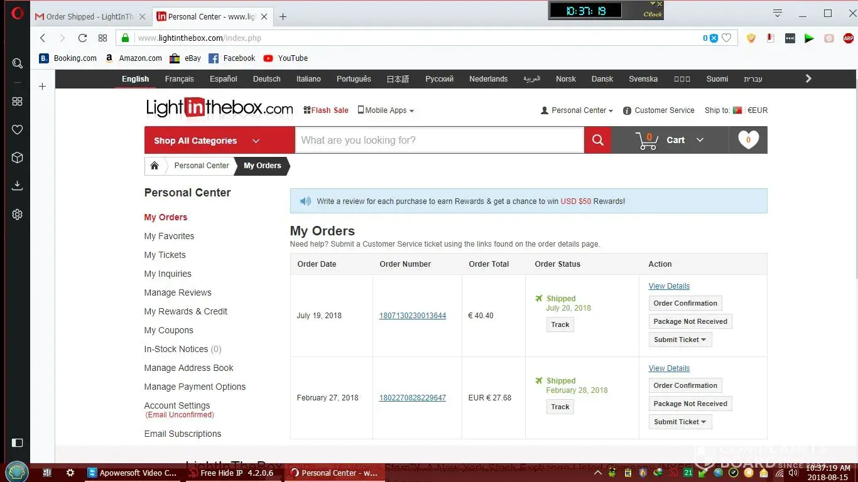This screenshot has height=482, width=858.
Task: Open Account Settings
Action: (177, 405)
